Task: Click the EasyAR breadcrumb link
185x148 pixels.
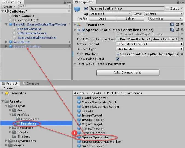Action: tap(96, 93)
